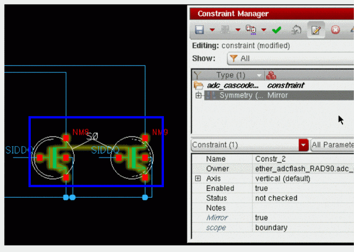The width and height of the screenshot is (354, 252).
Task: Expand the Symmetry Mirror tree node
Action: pos(198,95)
